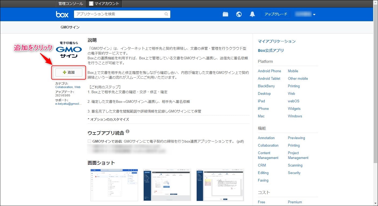Focus the アプリケーションを検索 search field
This screenshot has width=378, height=206.
[122, 14]
